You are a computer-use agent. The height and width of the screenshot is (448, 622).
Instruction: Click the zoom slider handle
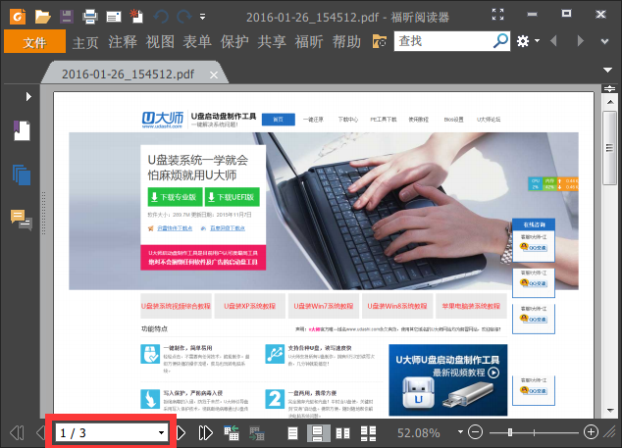510,432
